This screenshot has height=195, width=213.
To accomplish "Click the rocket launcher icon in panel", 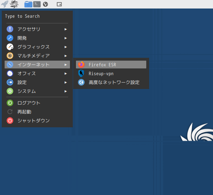I will [x=5, y=4].
